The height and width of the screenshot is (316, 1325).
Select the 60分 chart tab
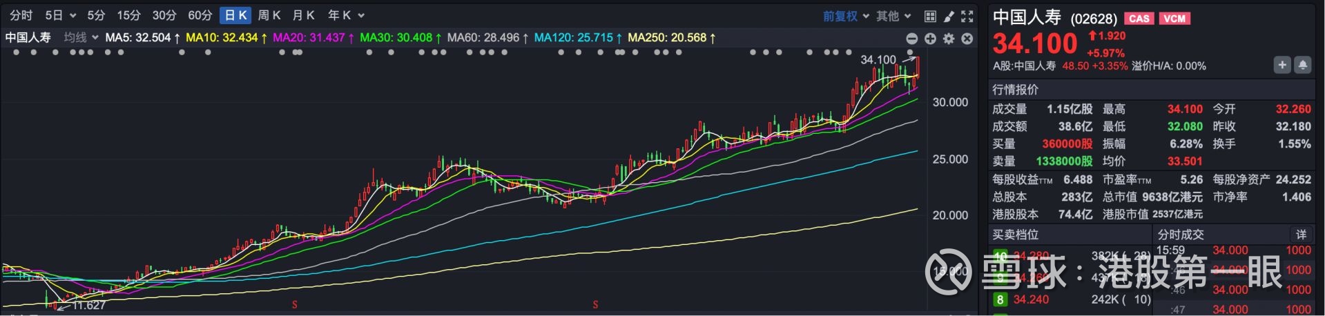click(200, 15)
